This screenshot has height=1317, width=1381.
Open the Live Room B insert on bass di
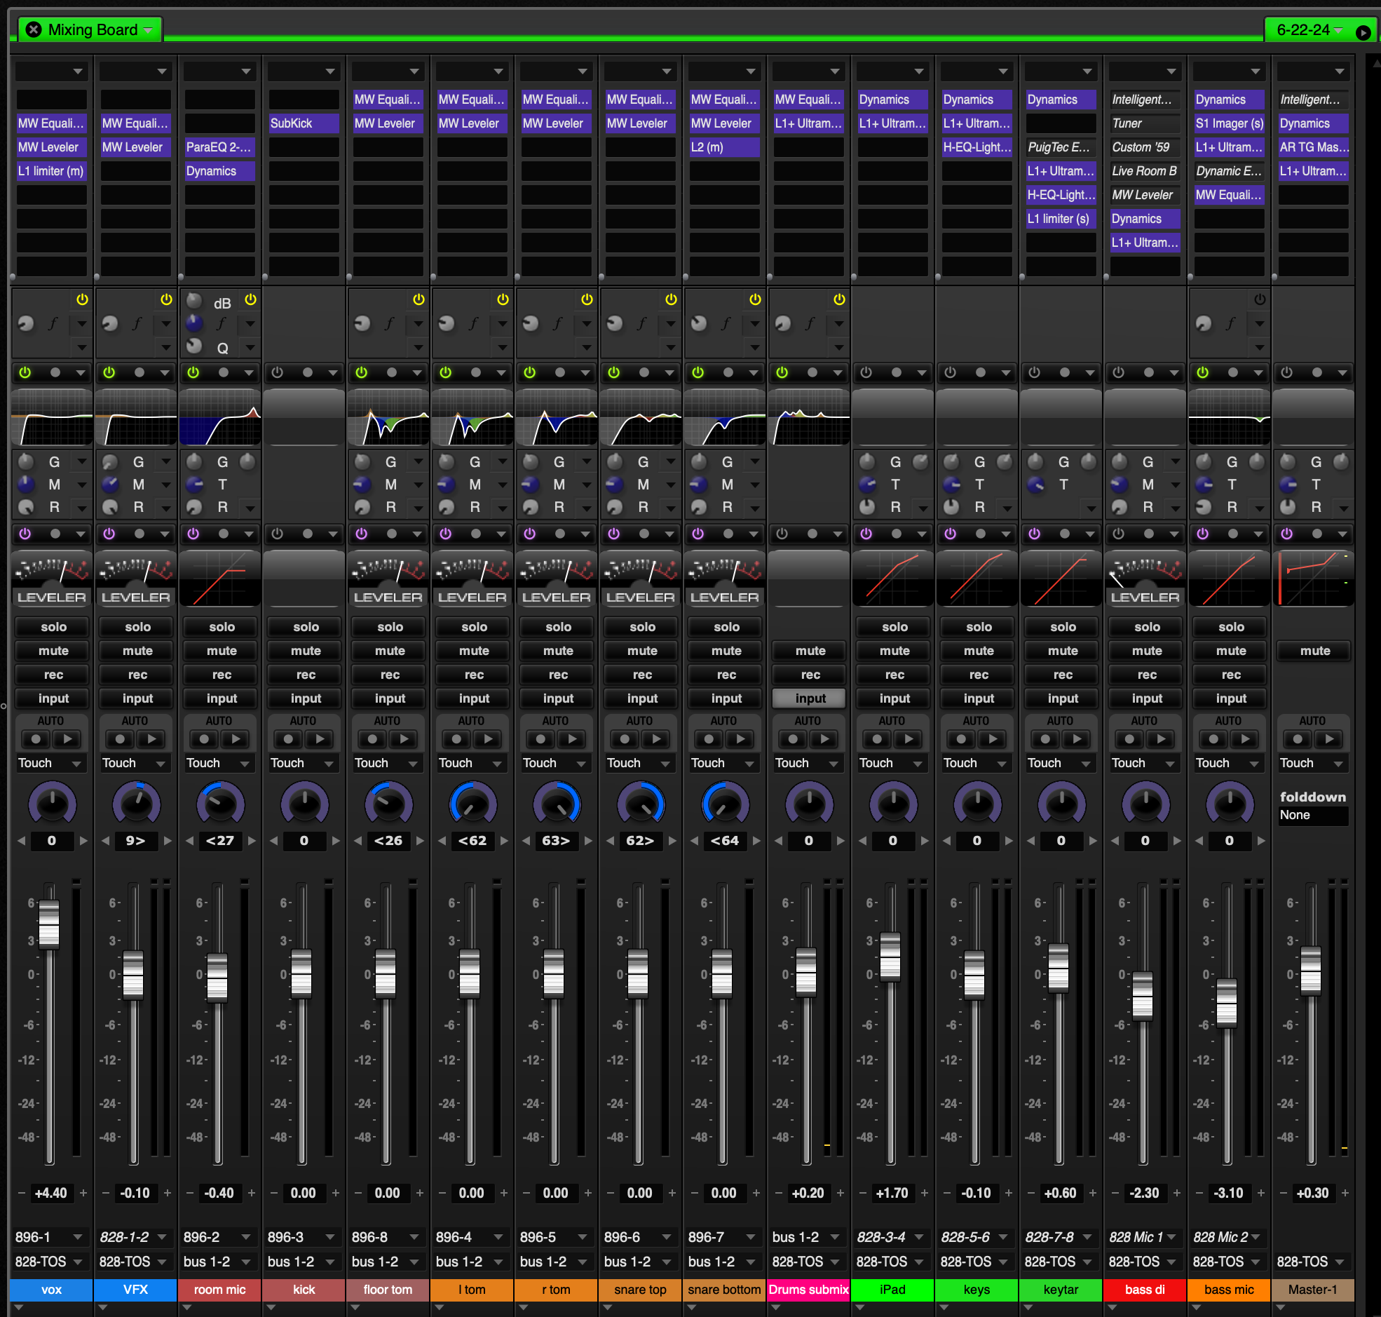[x=1145, y=170]
